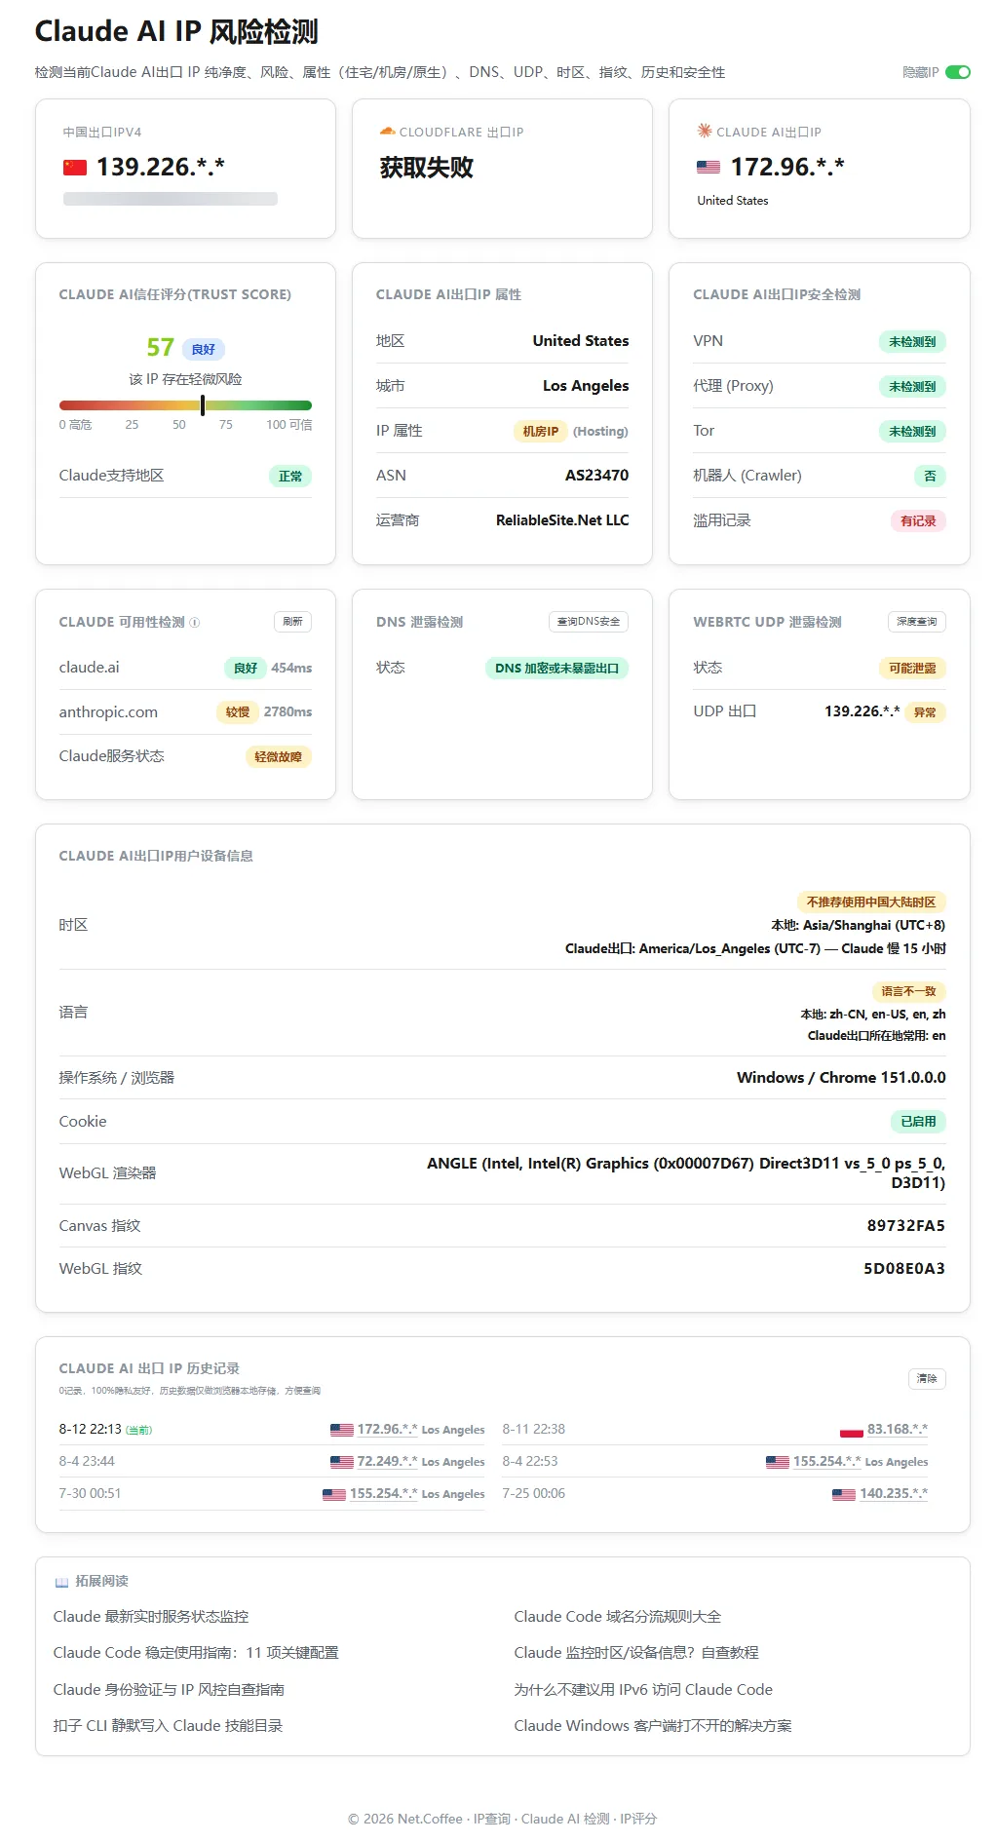
Task: Click the flag icon next to 83.168 history entry
Action: click(x=852, y=1430)
